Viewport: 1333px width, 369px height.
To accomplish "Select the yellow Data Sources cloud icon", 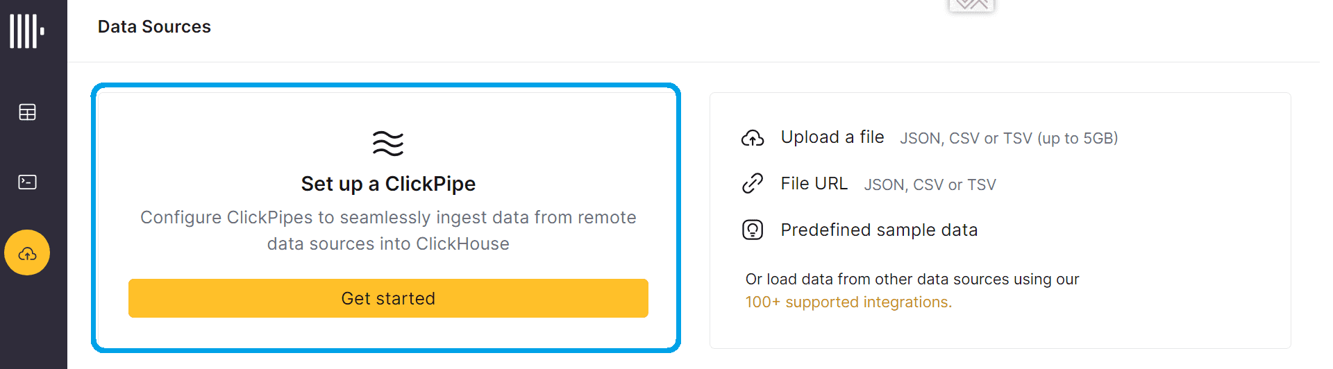I will (x=27, y=252).
